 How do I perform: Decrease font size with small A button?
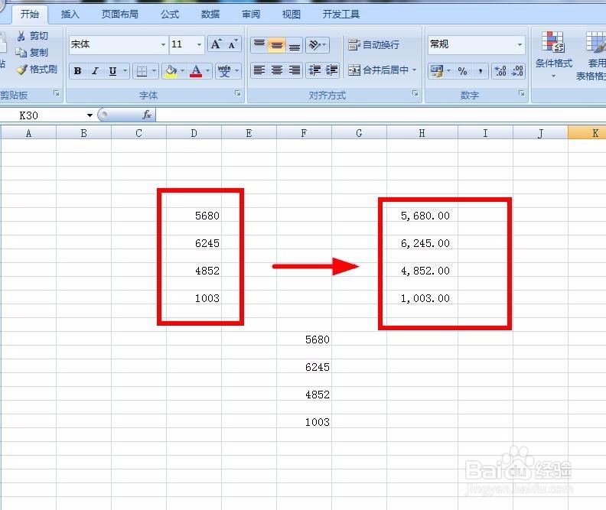click(233, 44)
